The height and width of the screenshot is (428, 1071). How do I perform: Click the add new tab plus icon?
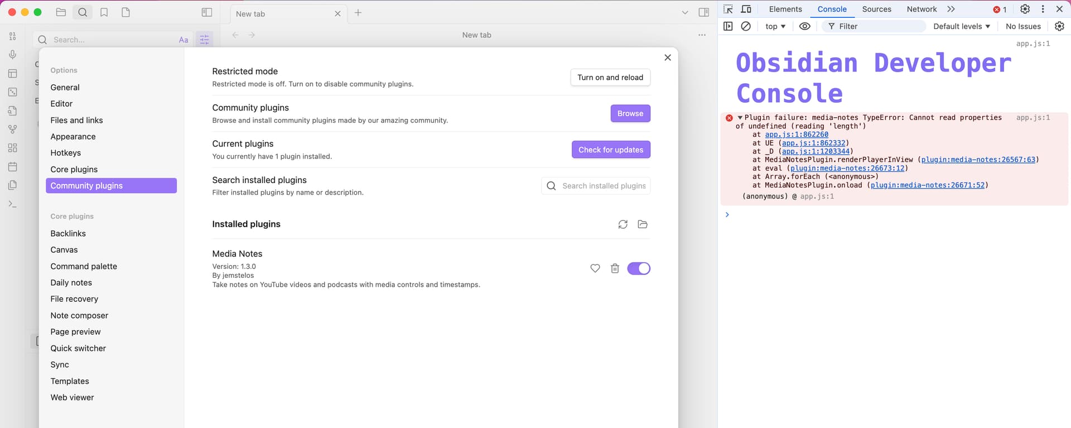point(358,12)
